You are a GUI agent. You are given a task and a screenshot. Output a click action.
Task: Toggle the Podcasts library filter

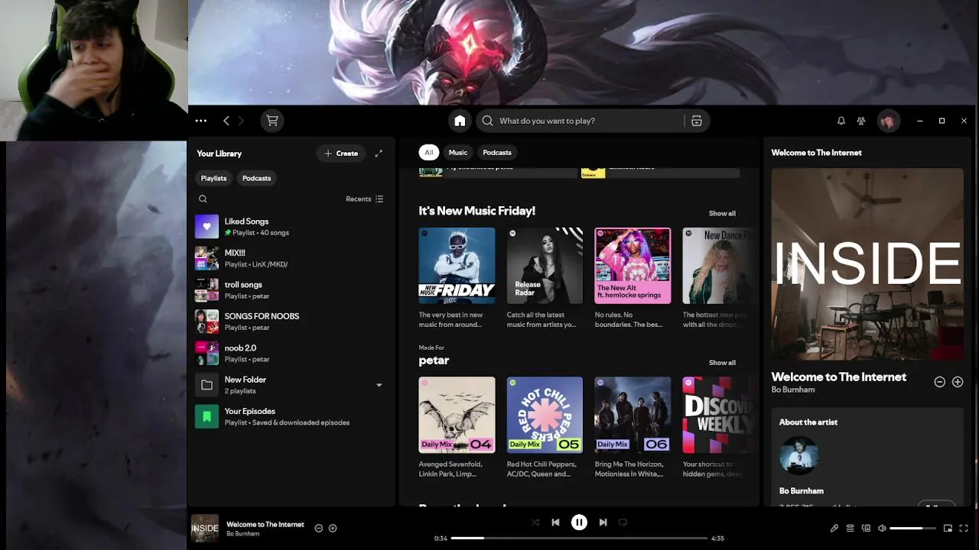pyautogui.click(x=256, y=178)
